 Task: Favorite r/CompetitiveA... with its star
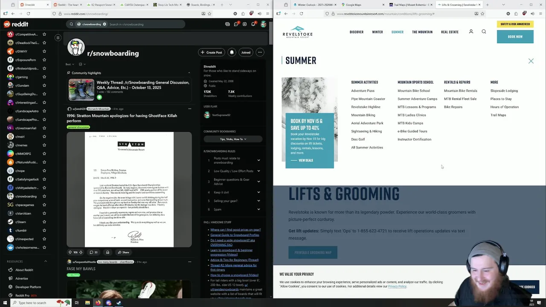[44, 34]
